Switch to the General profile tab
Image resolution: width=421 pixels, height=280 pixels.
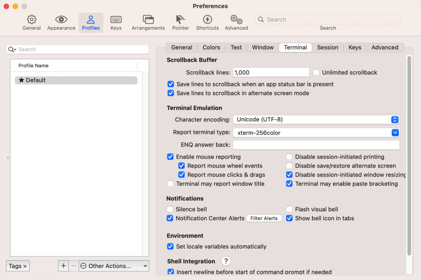(x=181, y=48)
